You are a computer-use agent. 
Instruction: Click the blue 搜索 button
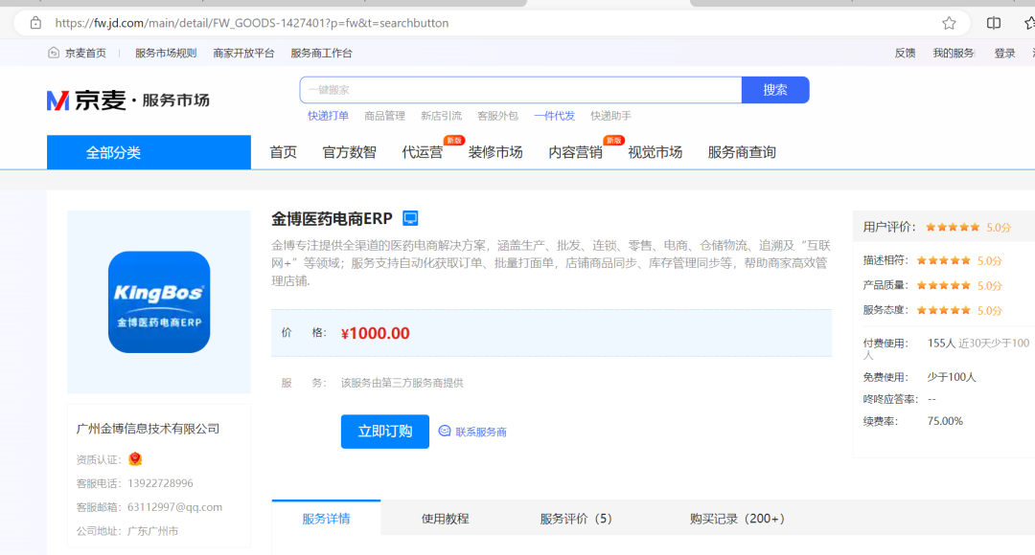coord(775,90)
